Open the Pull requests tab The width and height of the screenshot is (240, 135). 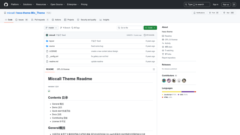point(40,20)
